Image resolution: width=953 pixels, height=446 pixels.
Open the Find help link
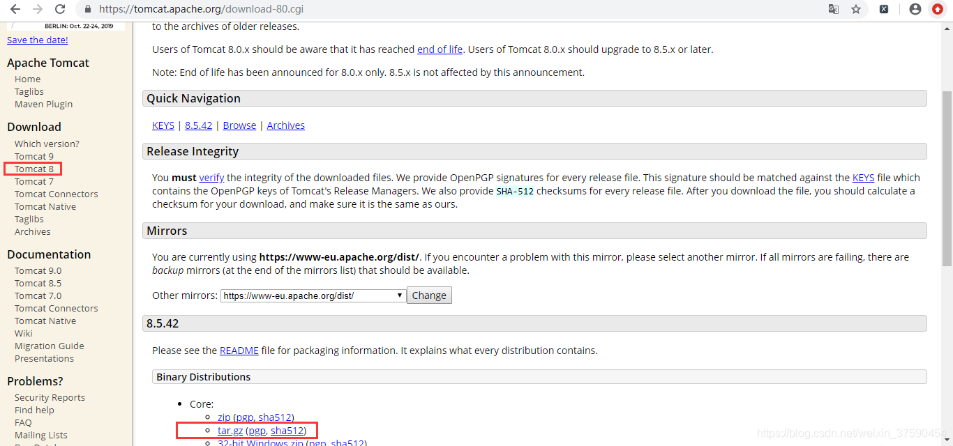[34, 410]
